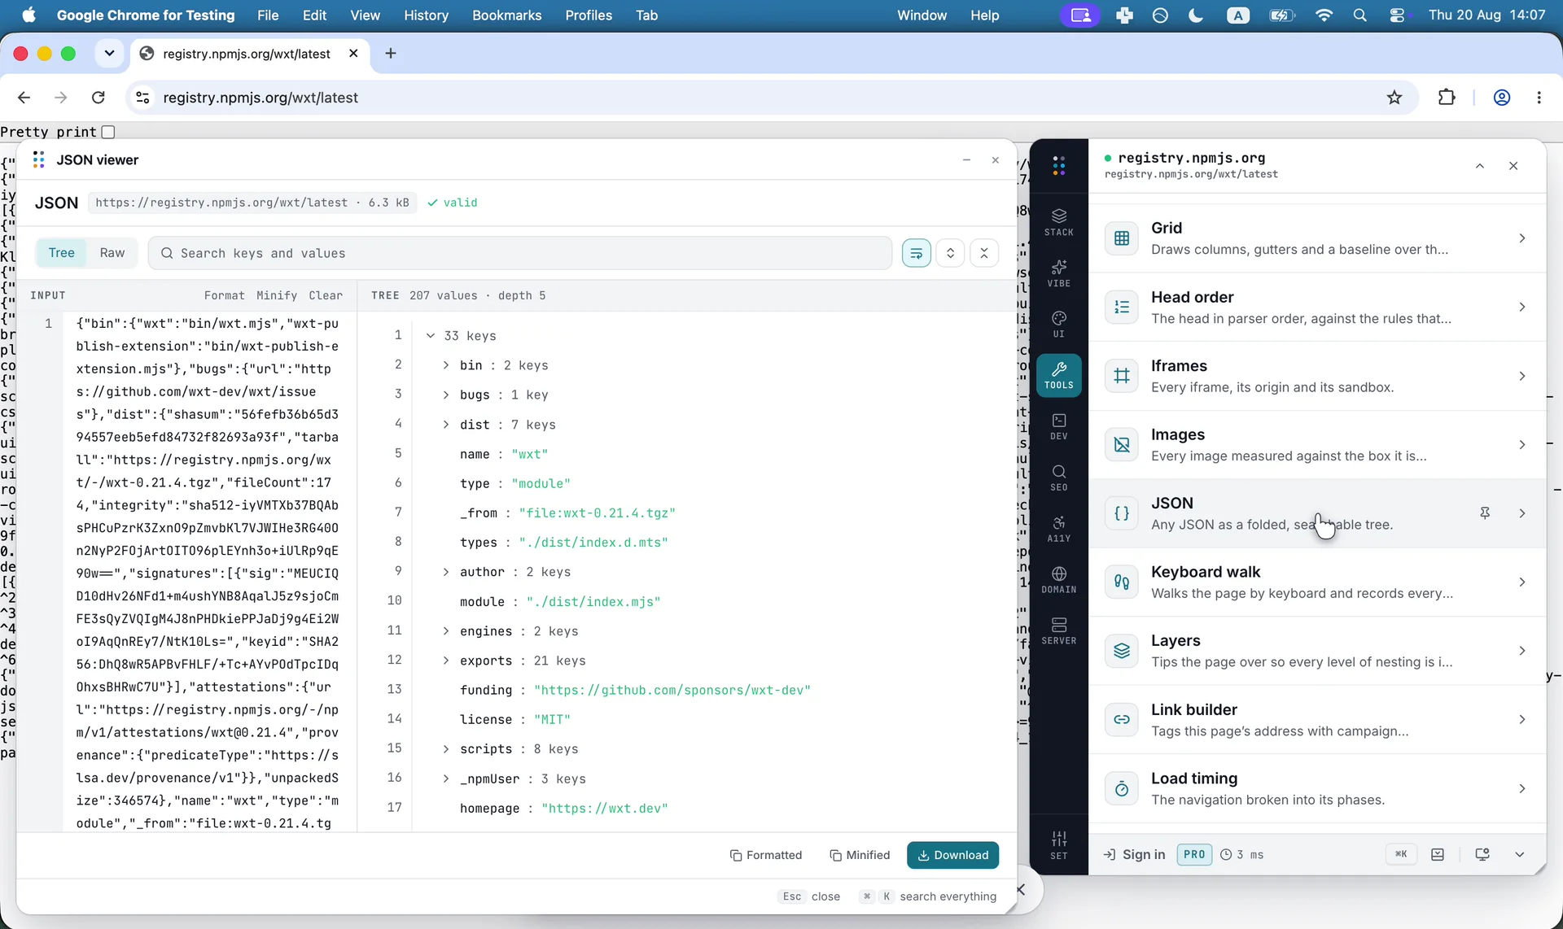Open the A11Y accessibility section
This screenshot has width=1563, height=929.
coord(1058,529)
